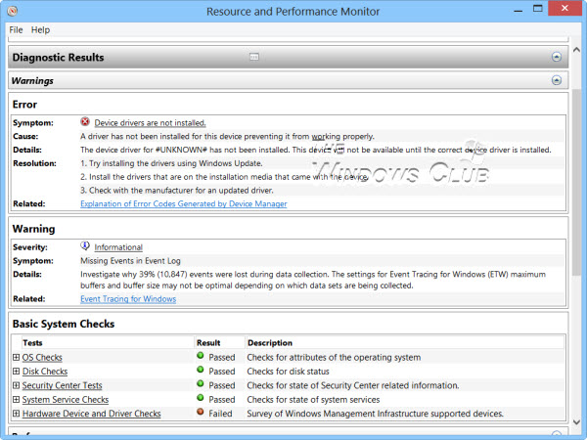Click the Warnings section title
The width and height of the screenshot is (587, 440).
[x=32, y=81]
